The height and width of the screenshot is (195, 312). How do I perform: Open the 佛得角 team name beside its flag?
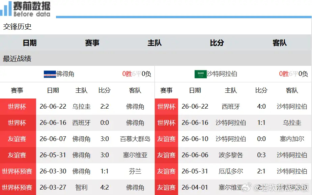pyautogui.click(x=65, y=74)
